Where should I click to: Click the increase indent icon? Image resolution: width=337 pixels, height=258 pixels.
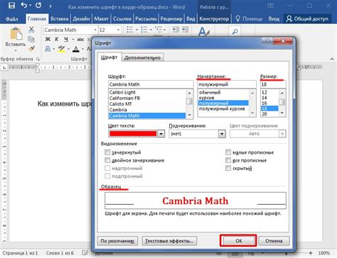(185, 30)
